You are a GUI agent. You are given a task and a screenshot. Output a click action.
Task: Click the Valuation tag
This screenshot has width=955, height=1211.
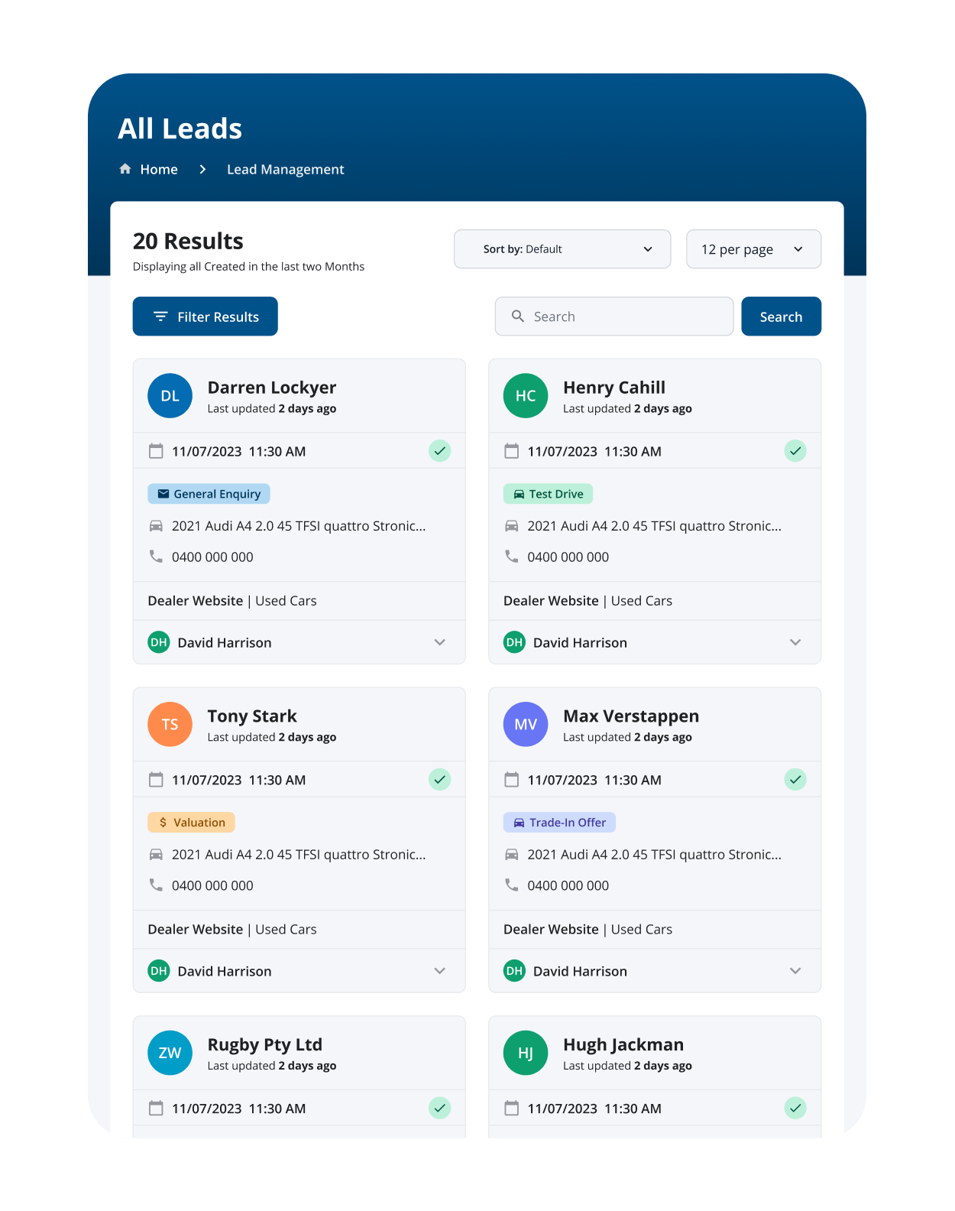click(191, 823)
